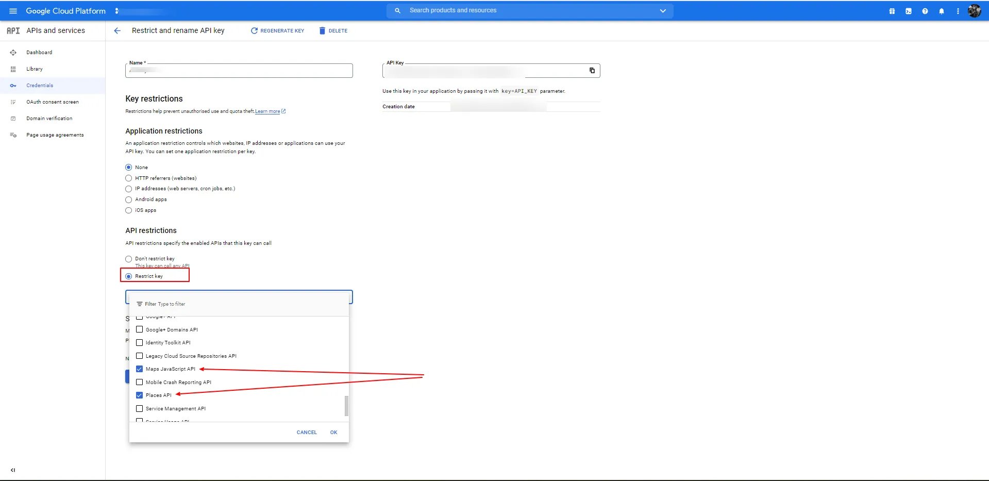989x481 pixels.
Task: Click the search magnifier in the top bar
Action: (x=397, y=10)
